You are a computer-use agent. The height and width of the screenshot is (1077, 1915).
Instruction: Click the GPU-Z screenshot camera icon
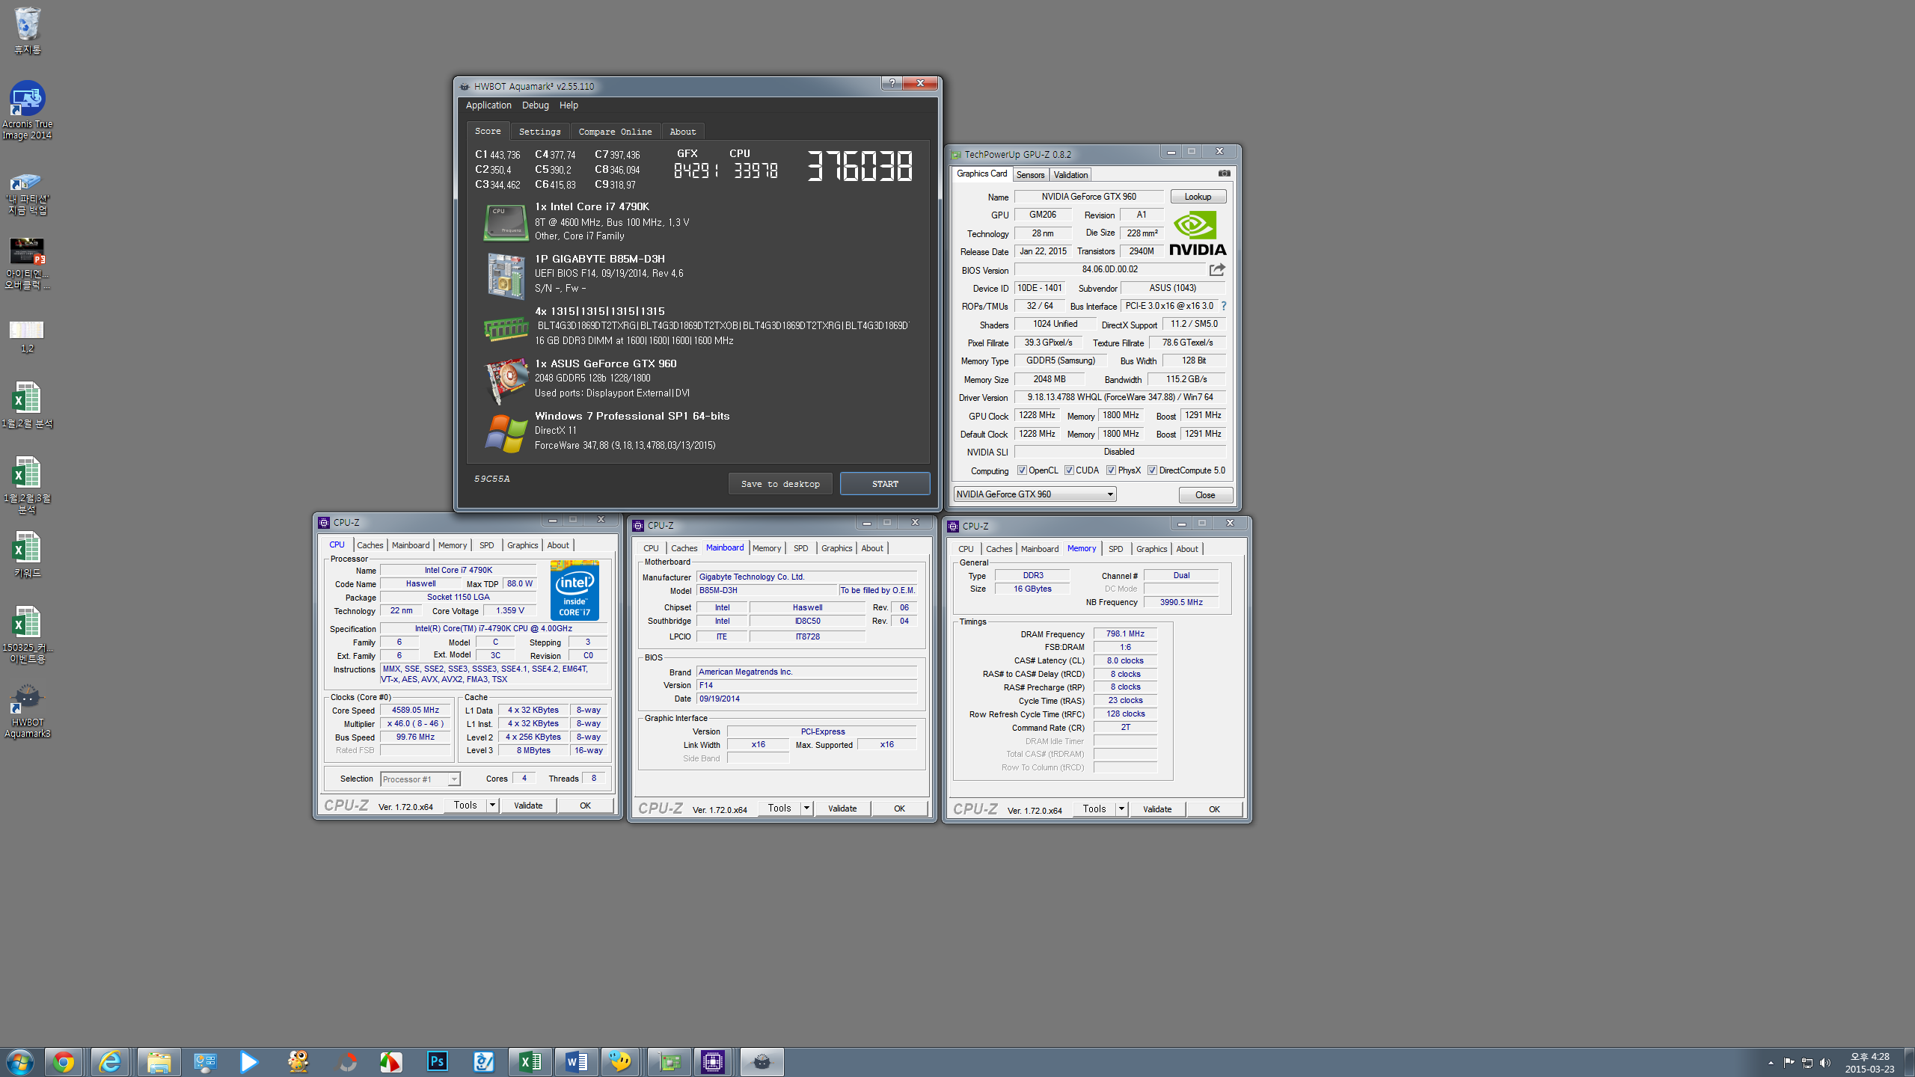tap(1224, 174)
